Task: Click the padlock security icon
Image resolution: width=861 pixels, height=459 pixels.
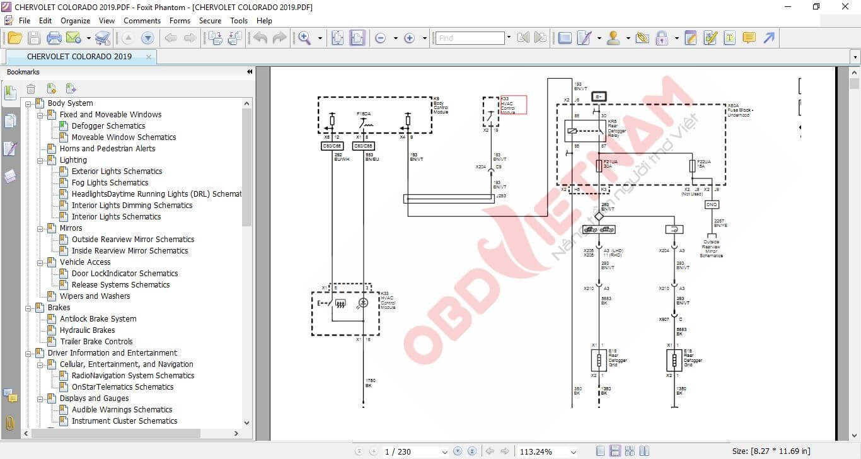Action: tap(661, 38)
